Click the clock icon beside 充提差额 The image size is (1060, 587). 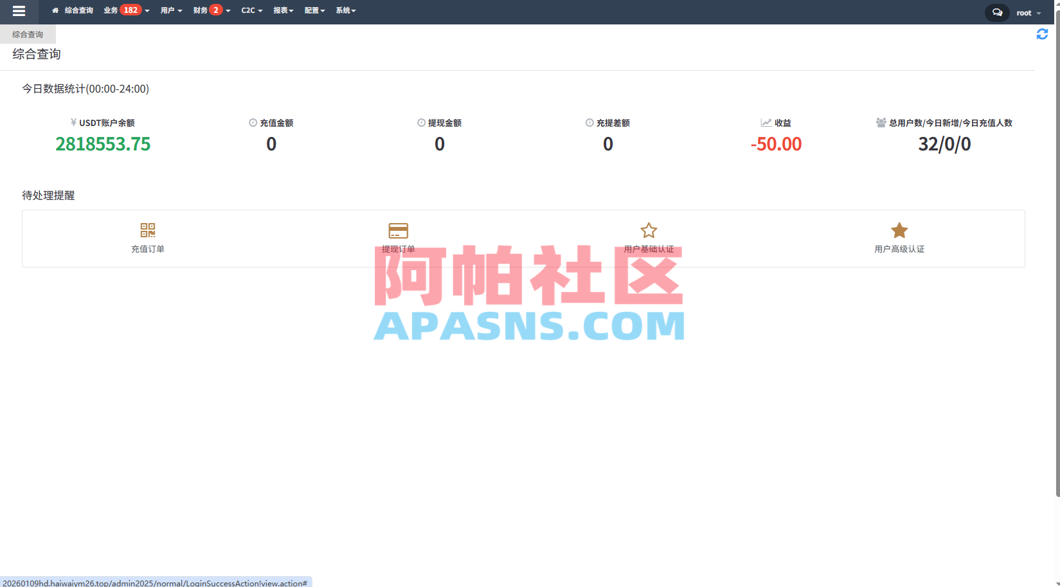589,122
